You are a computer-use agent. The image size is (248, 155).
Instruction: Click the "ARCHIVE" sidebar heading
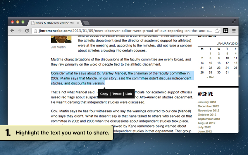pyautogui.click(x=205, y=94)
